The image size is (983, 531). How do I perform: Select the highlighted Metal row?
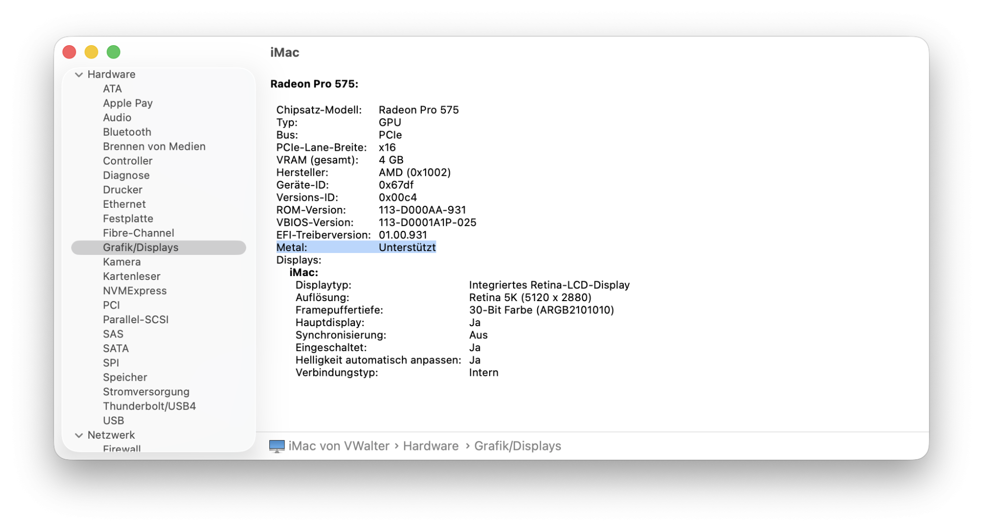(356, 248)
